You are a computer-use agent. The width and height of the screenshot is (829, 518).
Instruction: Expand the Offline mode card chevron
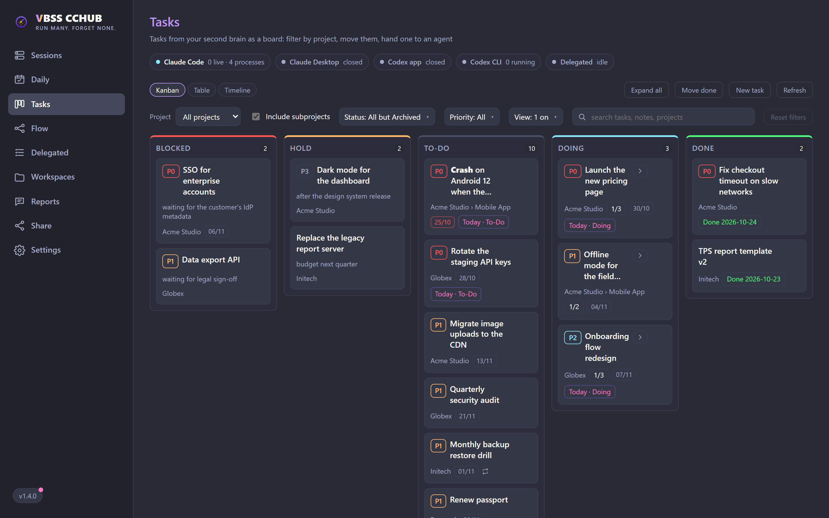[640, 256]
